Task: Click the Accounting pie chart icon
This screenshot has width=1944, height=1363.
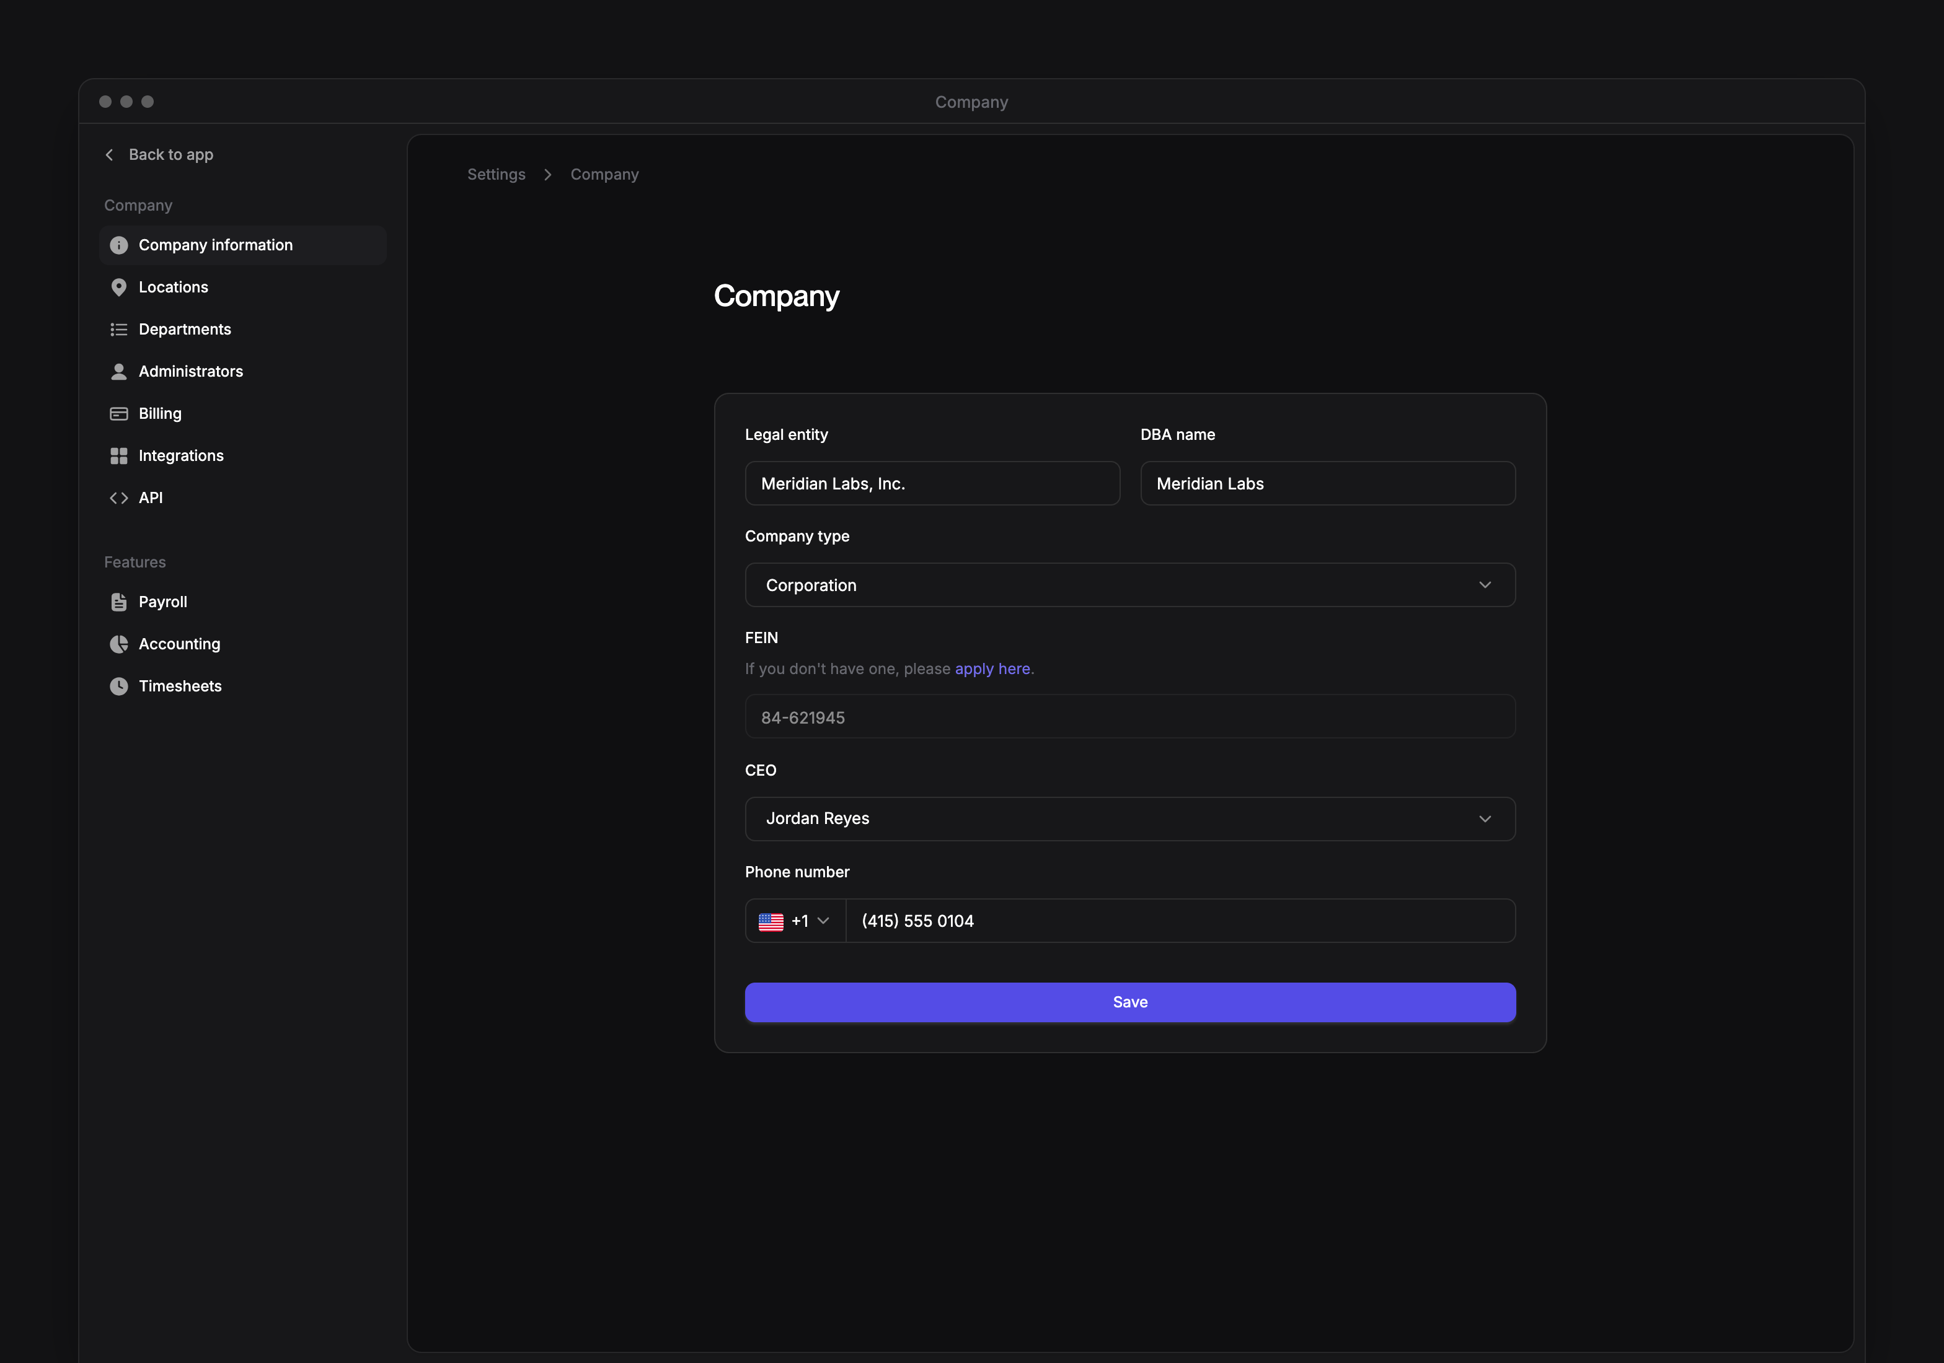Action: tap(118, 644)
